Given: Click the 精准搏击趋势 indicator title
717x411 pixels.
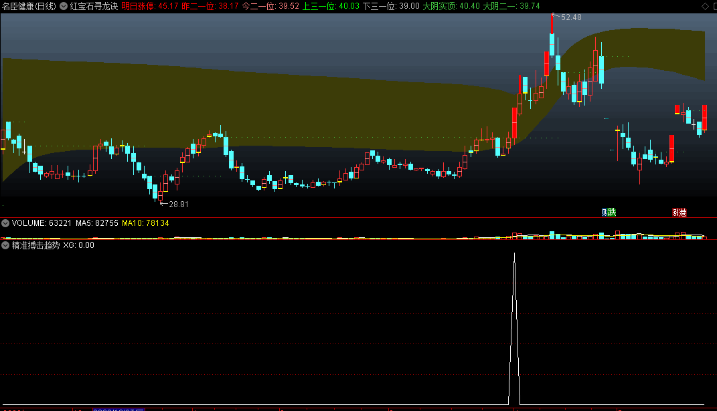Looking at the screenshot, I should click(x=35, y=245).
